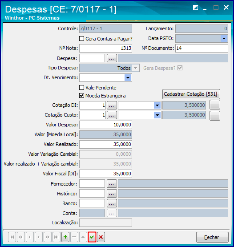The width and height of the screenshot is (234, 247).
Task: Open Banco lookup ellipsis button
Action: point(112,203)
